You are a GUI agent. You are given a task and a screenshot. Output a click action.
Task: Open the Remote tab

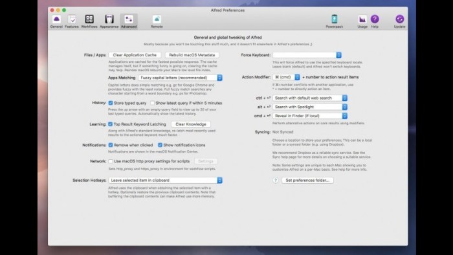157,21
